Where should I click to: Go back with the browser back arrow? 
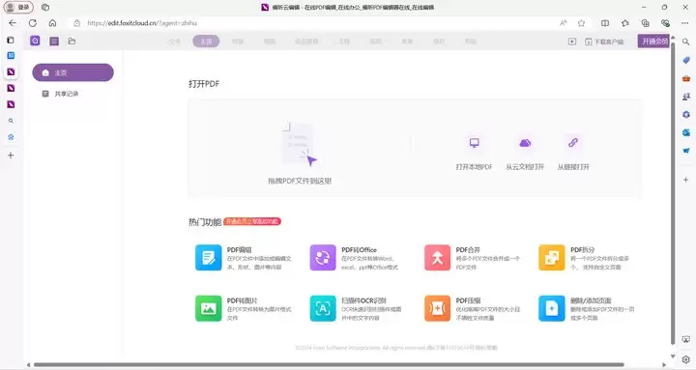pyautogui.click(x=13, y=23)
